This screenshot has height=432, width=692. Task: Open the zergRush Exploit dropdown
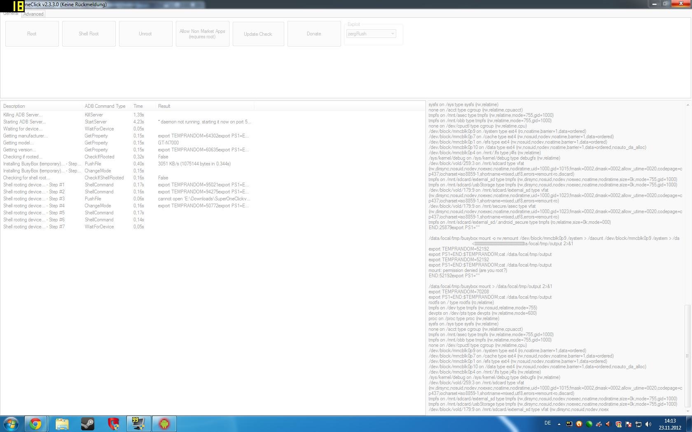coord(371,34)
